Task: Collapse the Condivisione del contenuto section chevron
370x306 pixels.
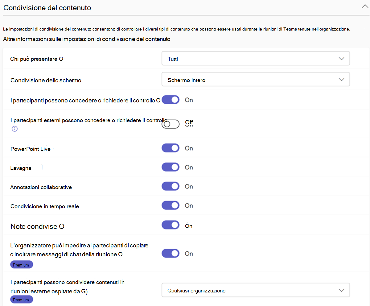Action: 365,7
